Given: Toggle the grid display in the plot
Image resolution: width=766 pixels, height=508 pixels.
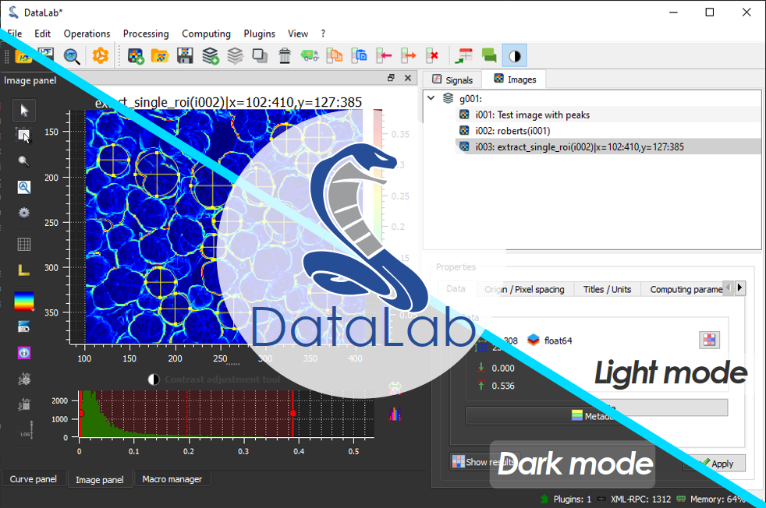Looking at the screenshot, I should click(x=24, y=244).
